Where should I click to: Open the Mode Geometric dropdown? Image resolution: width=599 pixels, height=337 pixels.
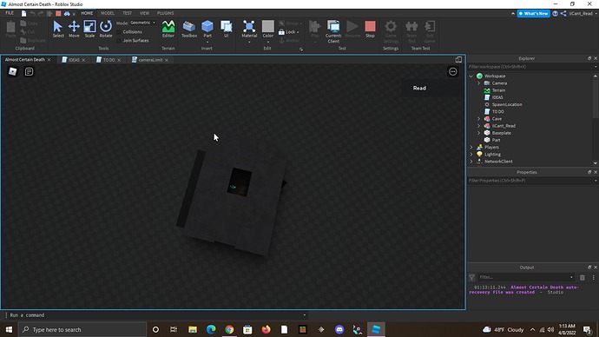click(x=143, y=23)
